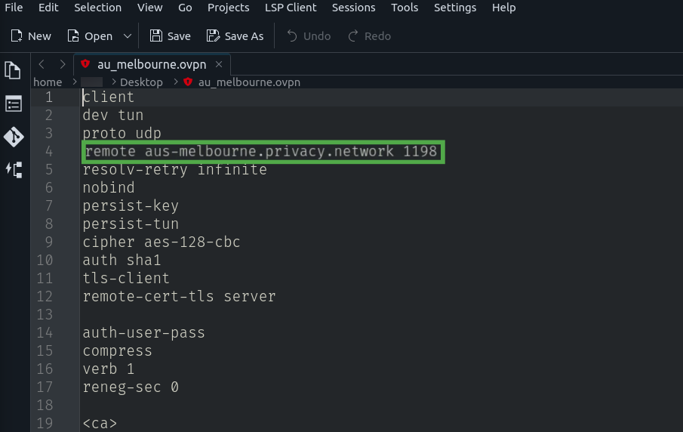Open the File menu
Viewport: 683px width, 432px height.
(x=14, y=8)
